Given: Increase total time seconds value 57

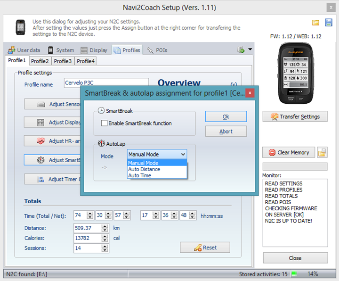Looking at the screenshot, I should (127, 213).
